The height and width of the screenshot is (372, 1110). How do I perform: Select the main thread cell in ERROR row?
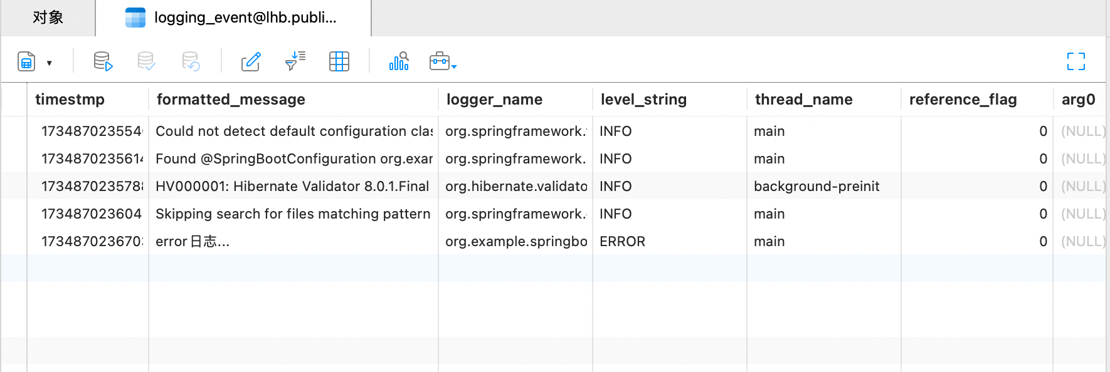pos(824,241)
